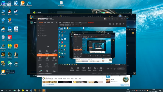Screen dimensions: 163x92
Task: Open WeChat from the taskbar
Action: pyautogui.click(x=15, y=90)
